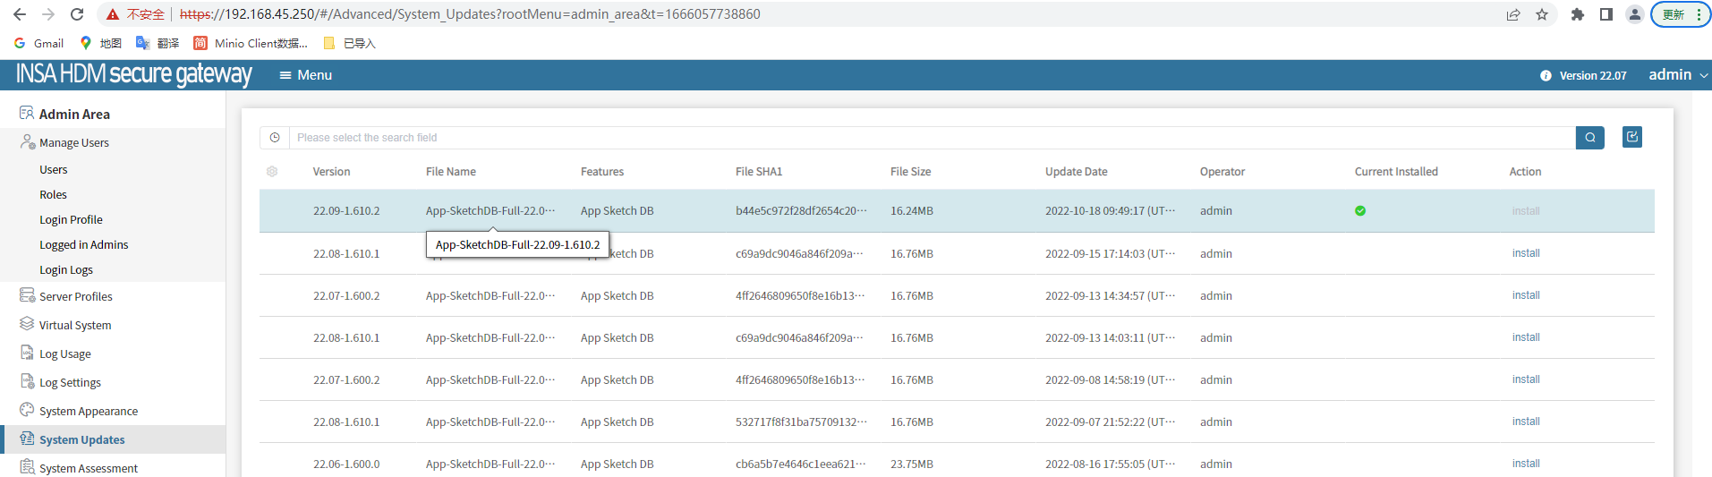Expand Server Profiles in sidebar
The height and width of the screenshot is (477, 1712).
click(75, 297)
